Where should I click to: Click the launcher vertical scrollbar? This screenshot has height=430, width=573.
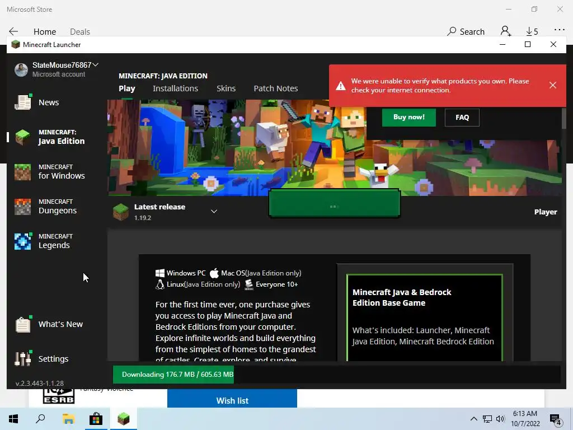(563, 119)
